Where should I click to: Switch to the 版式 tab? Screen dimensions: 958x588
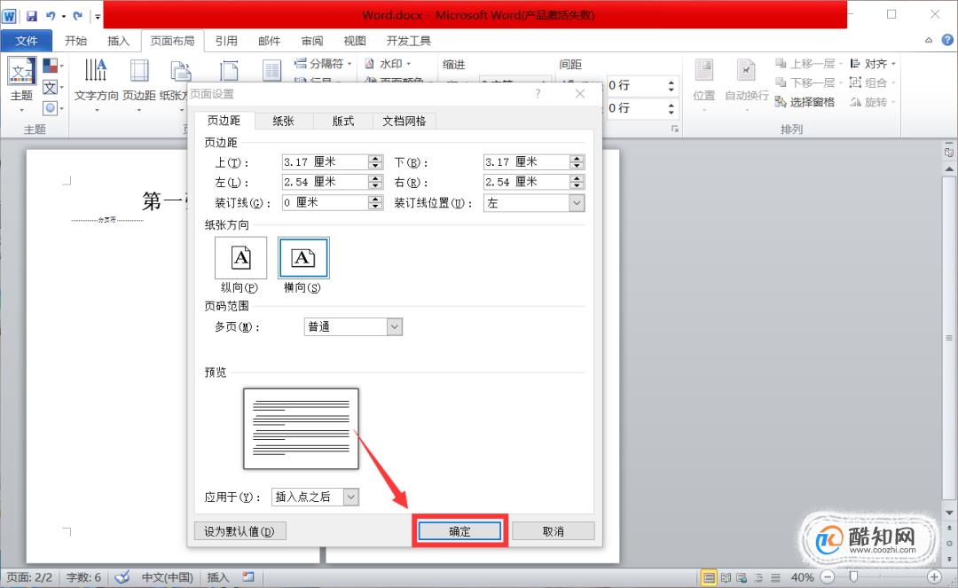(343, 121)
